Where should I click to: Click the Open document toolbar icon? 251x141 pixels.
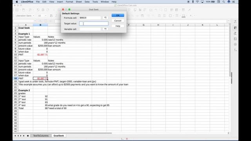24,10
